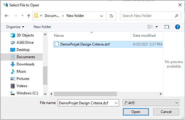185x120 pixels.
Task: Select Documents in navigation pane
Action: click(x=22, y=57)
